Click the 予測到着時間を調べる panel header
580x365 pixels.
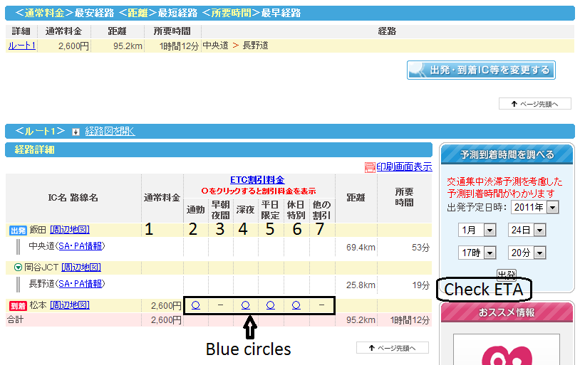(x=507, y=154)
